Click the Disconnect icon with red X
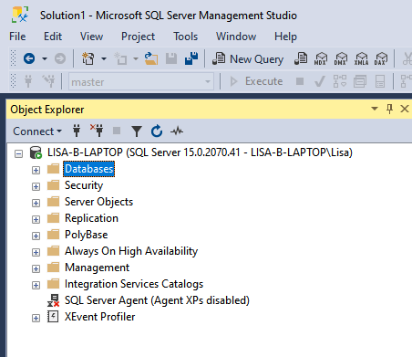 pyautogui.click(x=97, y=131)
